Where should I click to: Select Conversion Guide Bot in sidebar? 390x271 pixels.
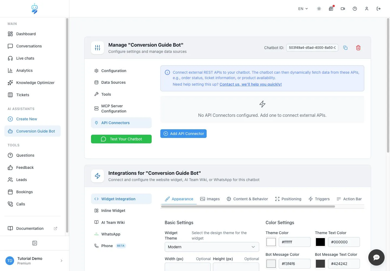32,131
